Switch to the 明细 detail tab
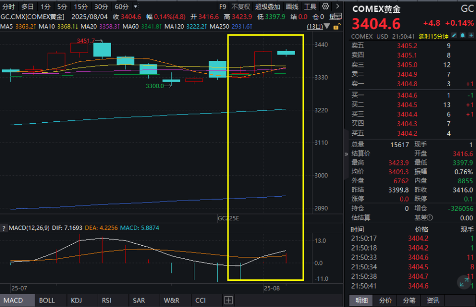 pos(361,301)
